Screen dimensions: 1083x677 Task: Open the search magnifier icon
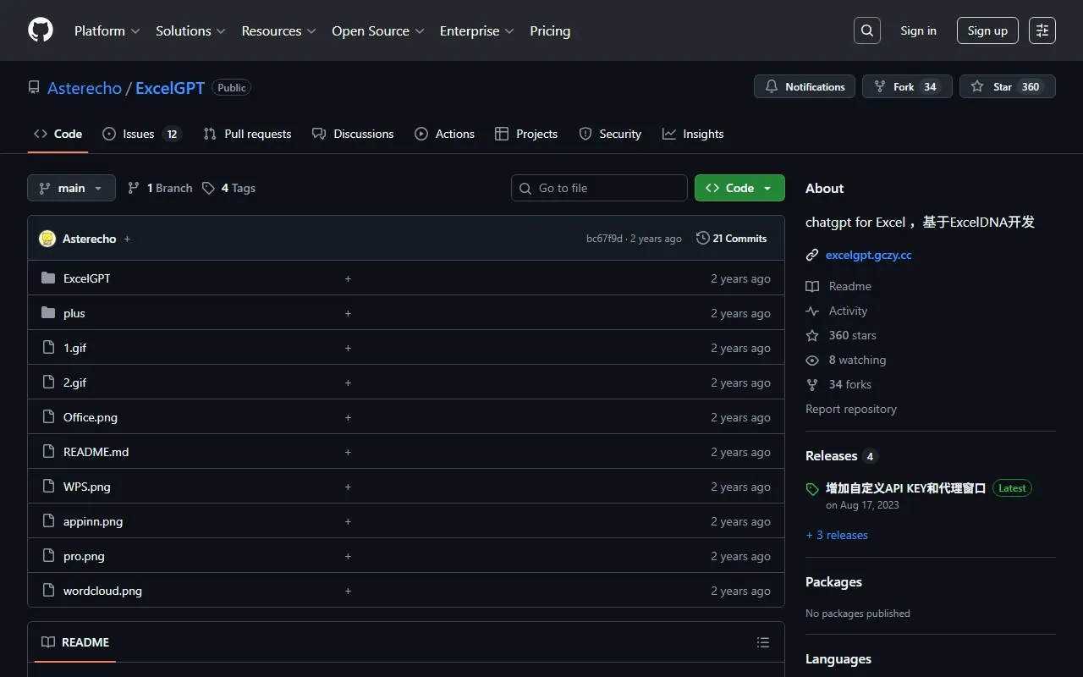pyautogui.click(x=866, y=30)
